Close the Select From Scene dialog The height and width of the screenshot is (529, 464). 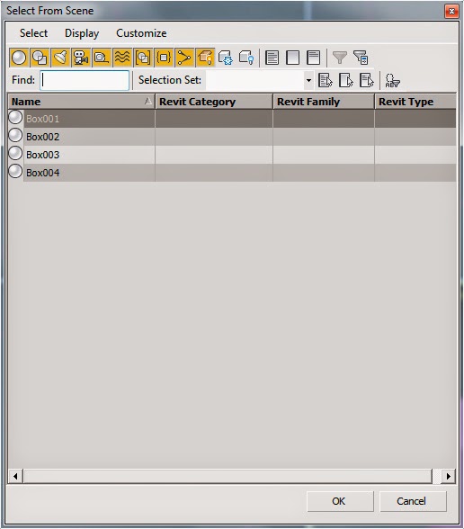point(451,12)
